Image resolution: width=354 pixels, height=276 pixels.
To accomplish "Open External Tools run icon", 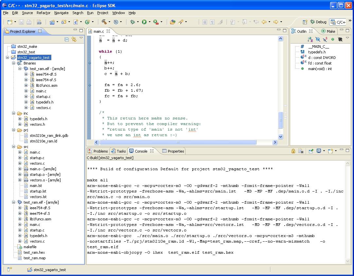I will coord(156,22).
